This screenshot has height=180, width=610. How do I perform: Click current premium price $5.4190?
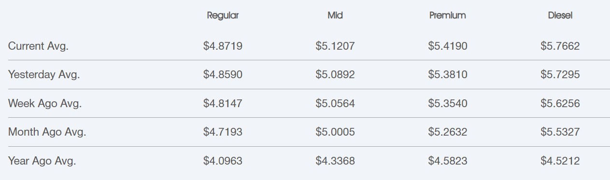click(x=448, y=46)
